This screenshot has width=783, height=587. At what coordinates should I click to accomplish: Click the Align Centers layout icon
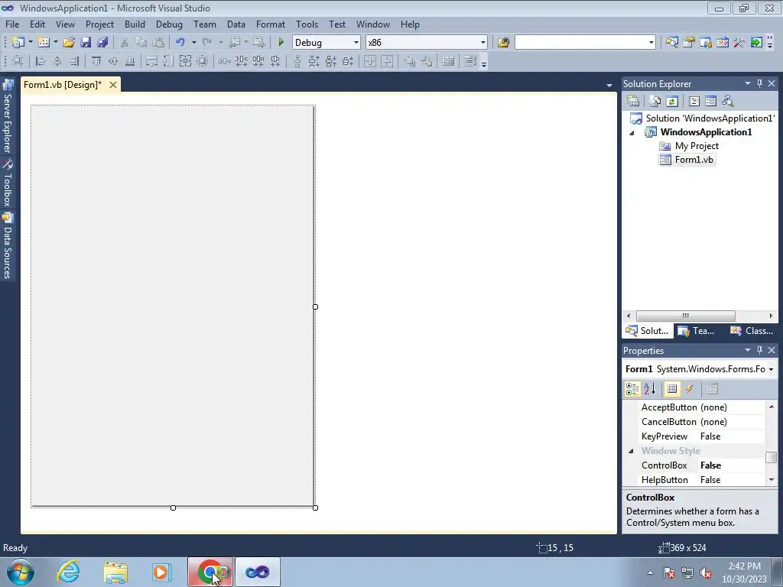click(x=57, y=61)
